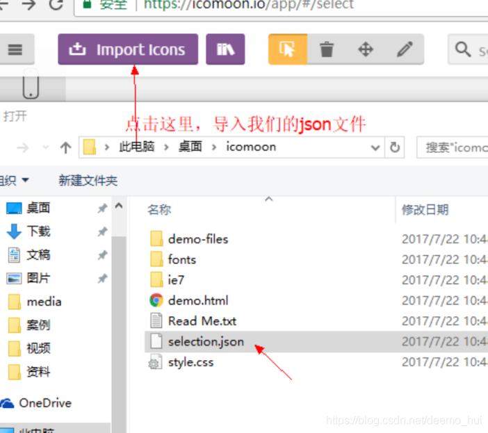Open the IcoMoon hamburger menu
This screenshot has height=433, width=488.
point(15,49)
